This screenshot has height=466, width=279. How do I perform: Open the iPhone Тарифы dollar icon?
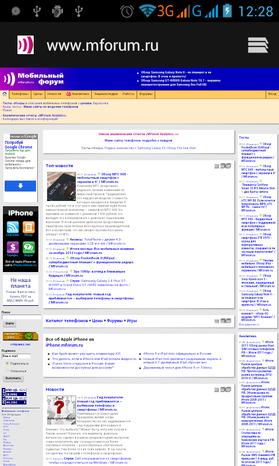click(x=13, y=247)
